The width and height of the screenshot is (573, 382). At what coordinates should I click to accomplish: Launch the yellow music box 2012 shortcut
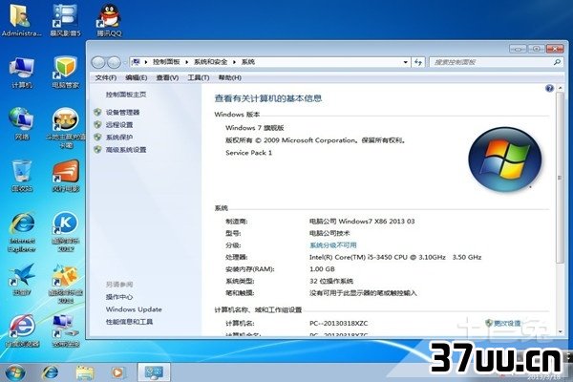[65, 284]
